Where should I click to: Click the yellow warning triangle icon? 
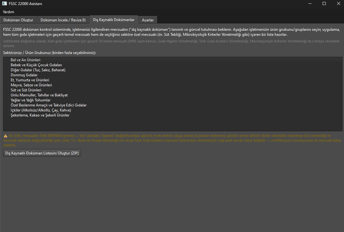click(x=5, y=136)
